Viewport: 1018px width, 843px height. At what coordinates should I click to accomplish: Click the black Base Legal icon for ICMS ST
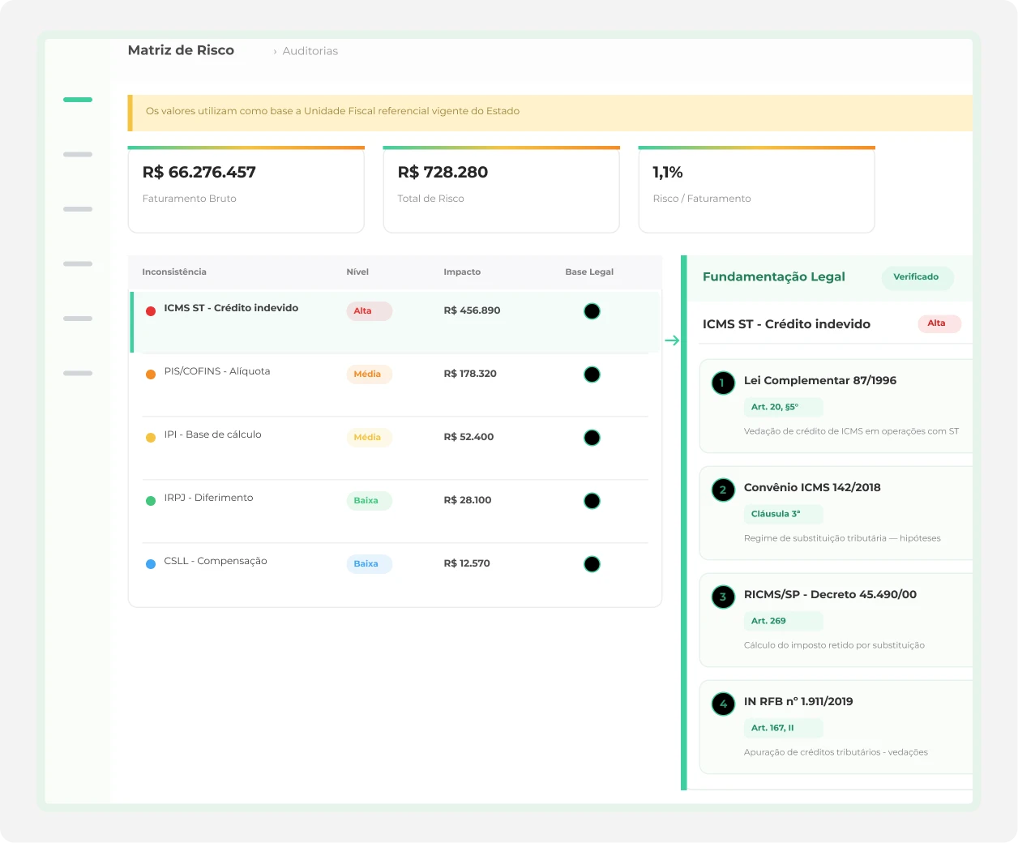click(x=592, y=311)
